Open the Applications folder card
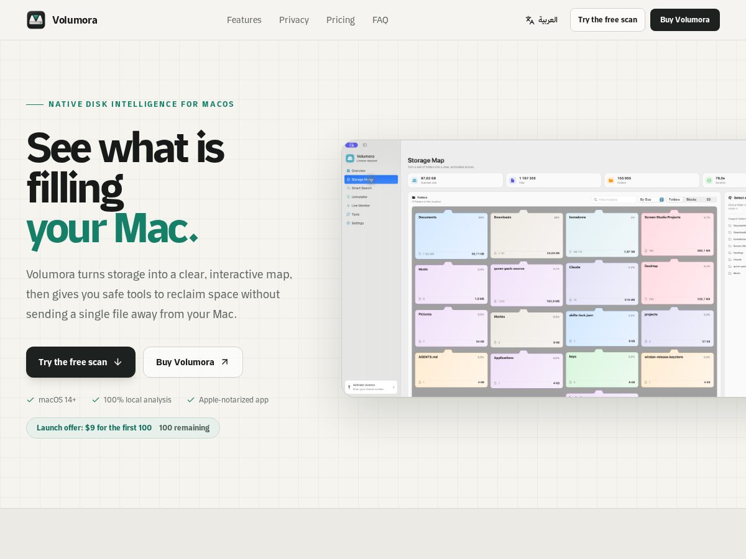 pos(527,370)
